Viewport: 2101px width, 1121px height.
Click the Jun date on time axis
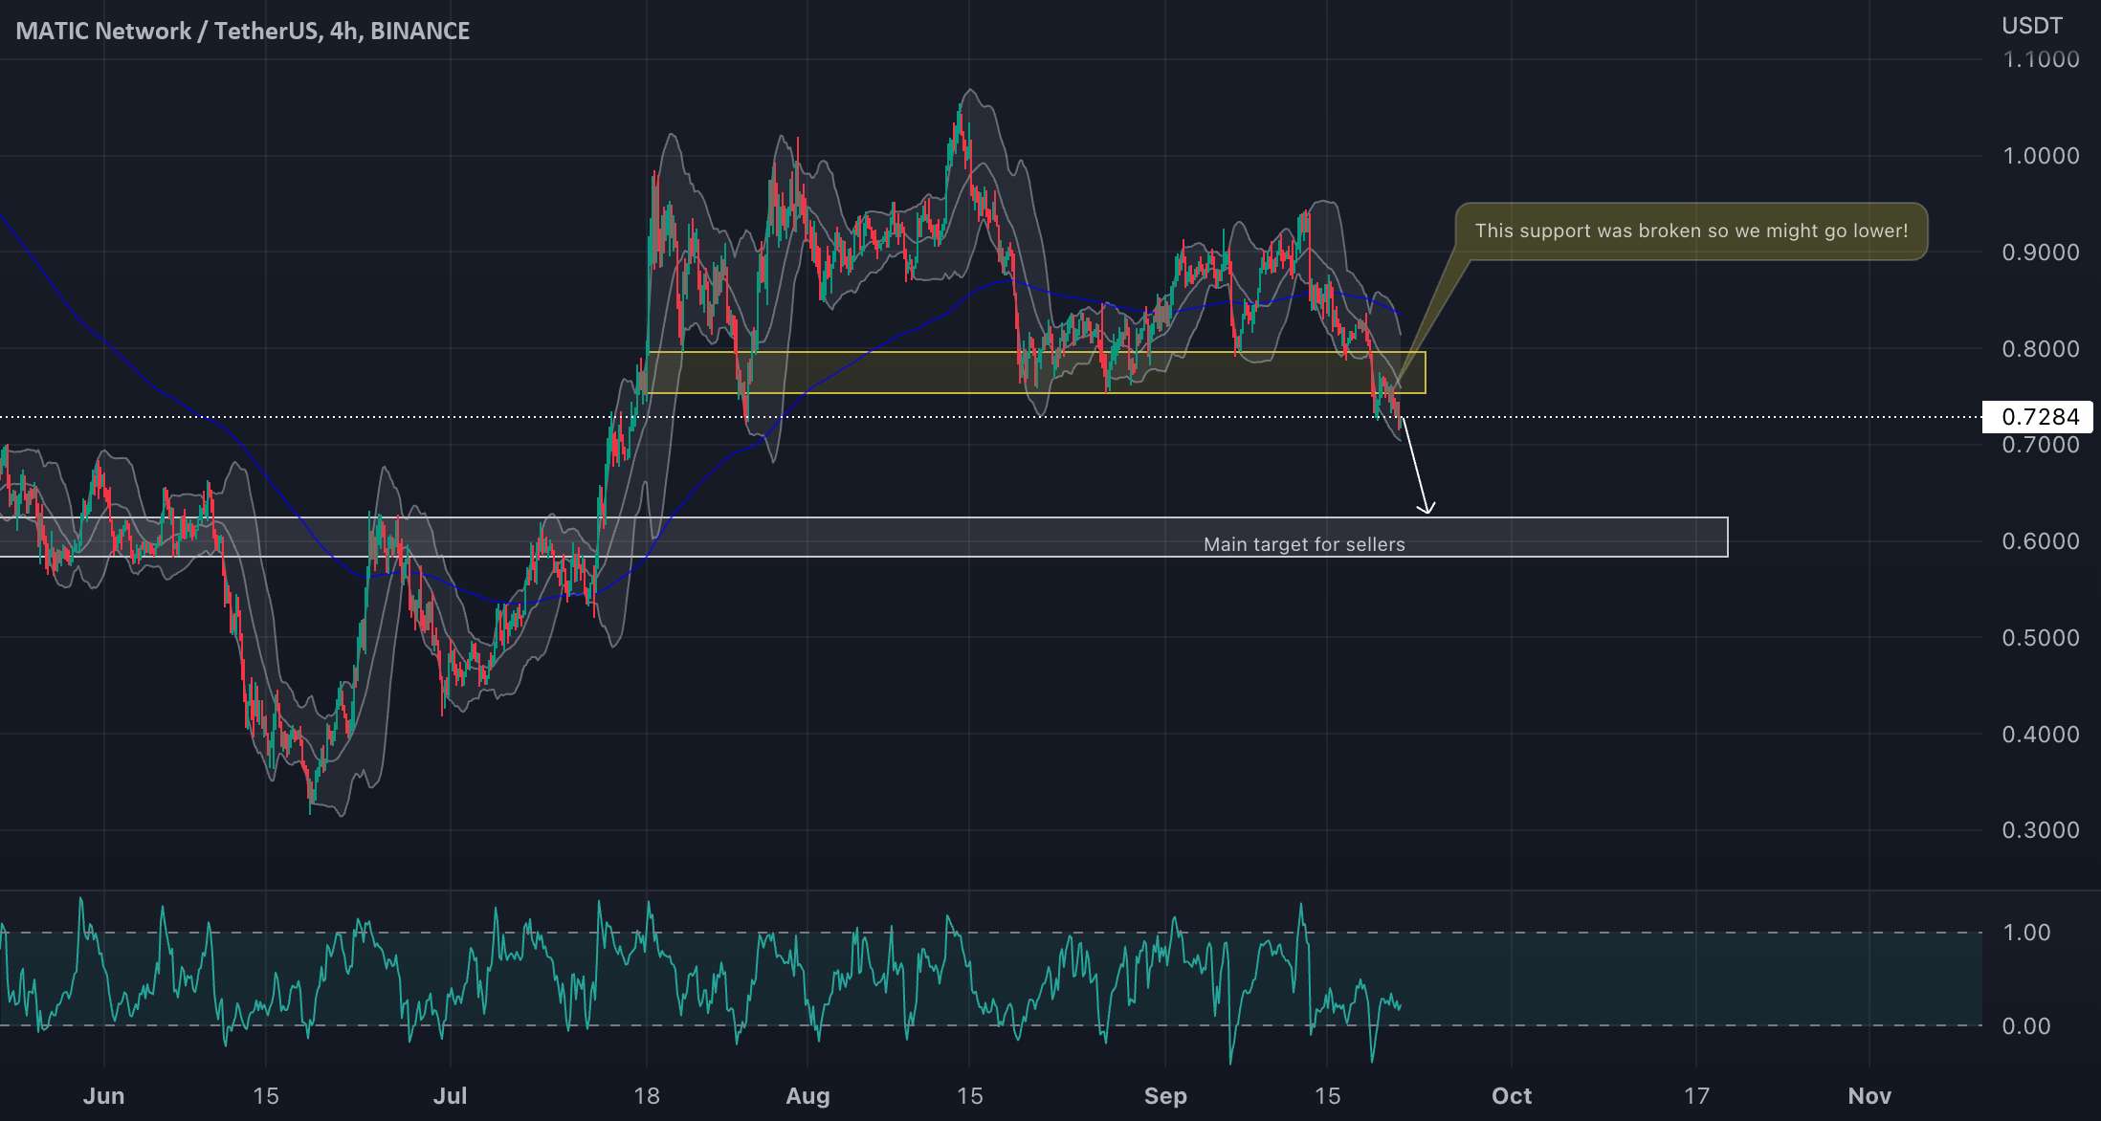pyautogui.click(x=103, y=1096)
